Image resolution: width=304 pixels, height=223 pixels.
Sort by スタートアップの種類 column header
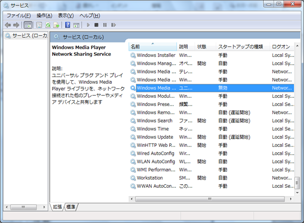pyautogui.click(x=243, y=47)
